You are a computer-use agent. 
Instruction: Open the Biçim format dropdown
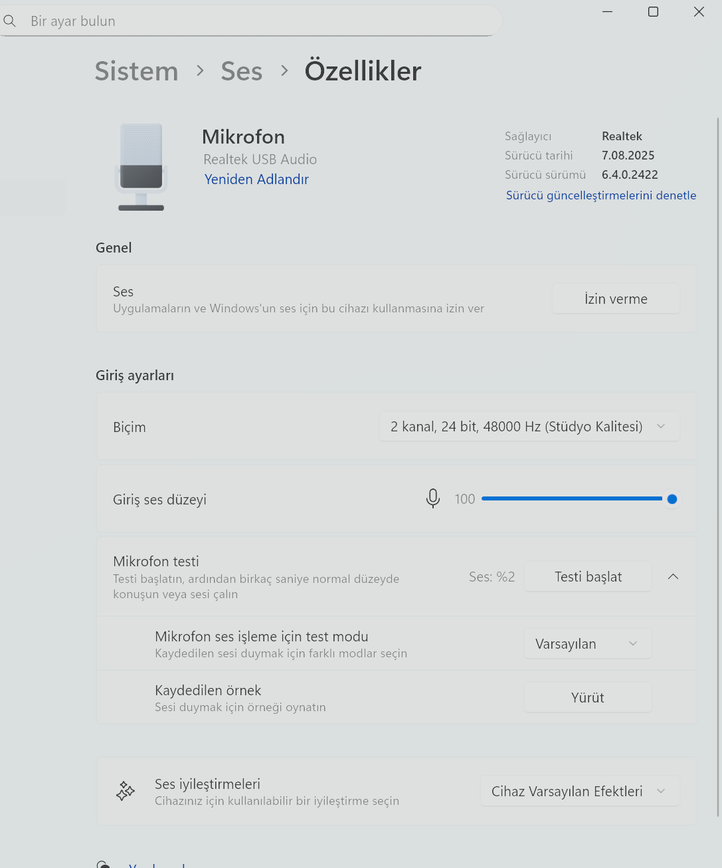pyautogui.click(x=529, y=427)
